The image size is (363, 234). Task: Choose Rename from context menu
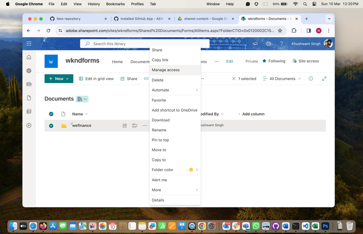point(175,130)
